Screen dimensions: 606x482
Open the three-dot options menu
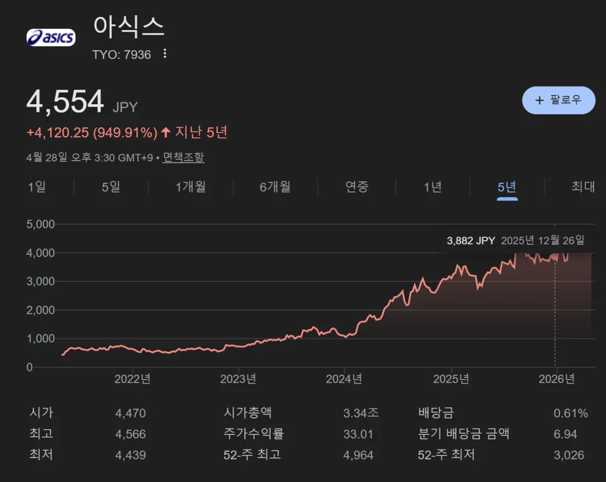point(165,54)
